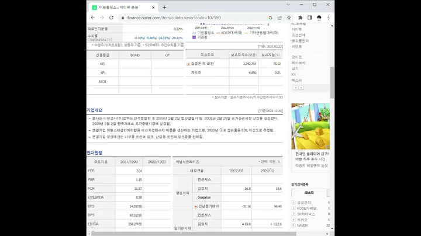Toggle 거래량 purple legend swatch
The width and height of the screenshot is (421, 236).
tap(194, 37)
